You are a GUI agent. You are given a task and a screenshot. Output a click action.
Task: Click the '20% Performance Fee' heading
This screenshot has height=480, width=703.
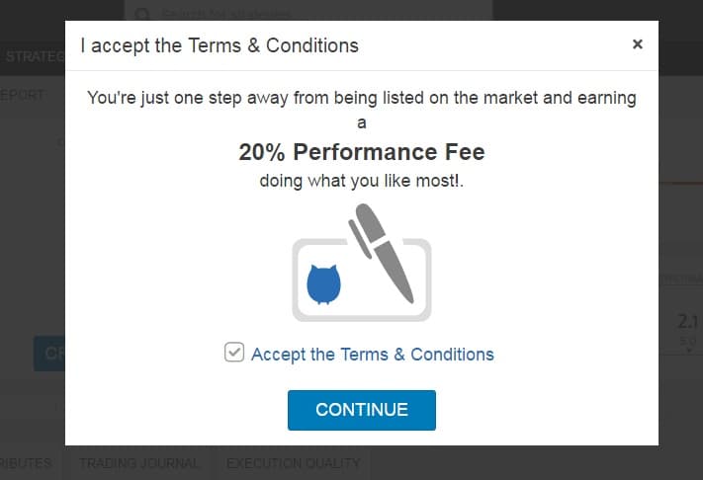click(x=362, y=153)
